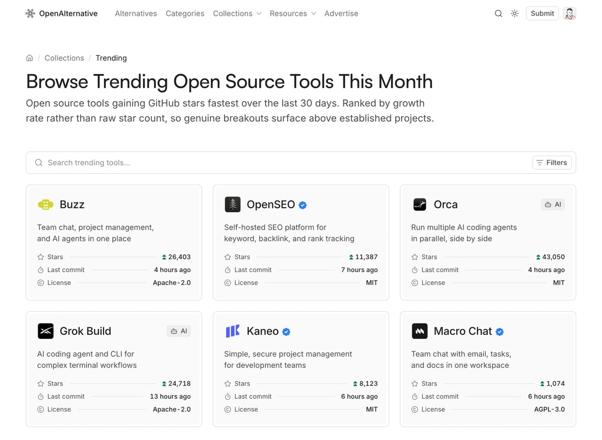
Task: Open the Filters panel
Action: tap(551, 163)
